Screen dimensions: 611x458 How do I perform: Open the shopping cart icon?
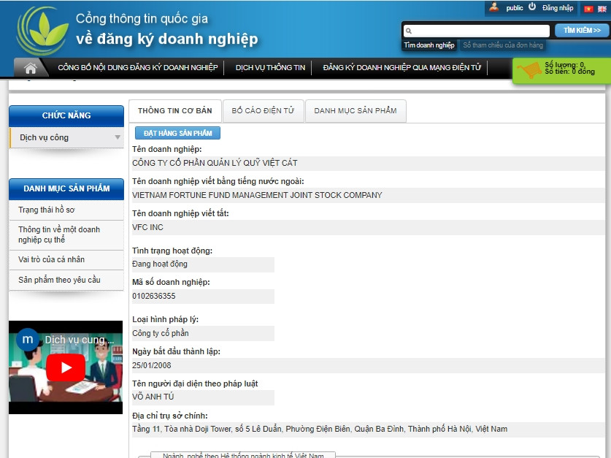(529, 70)
